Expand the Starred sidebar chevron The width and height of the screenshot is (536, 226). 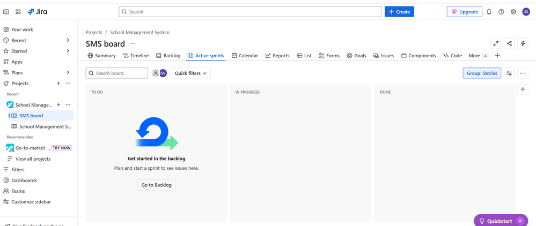pos(68,51)
